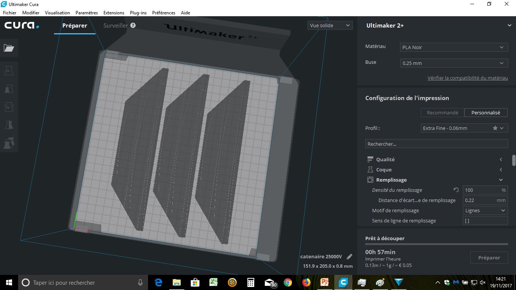Viewport: 516px width, 290px height.
Task: Click the Remplissage category icon
Action: 370,180
